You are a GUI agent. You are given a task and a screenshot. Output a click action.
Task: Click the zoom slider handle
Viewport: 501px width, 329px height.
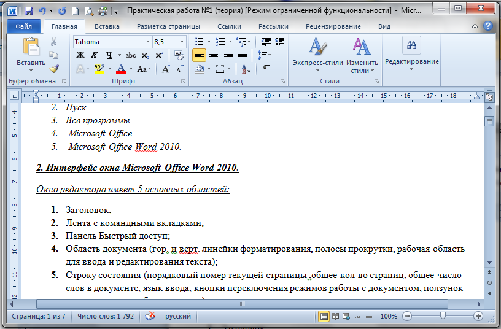click(x=443, y=316)
